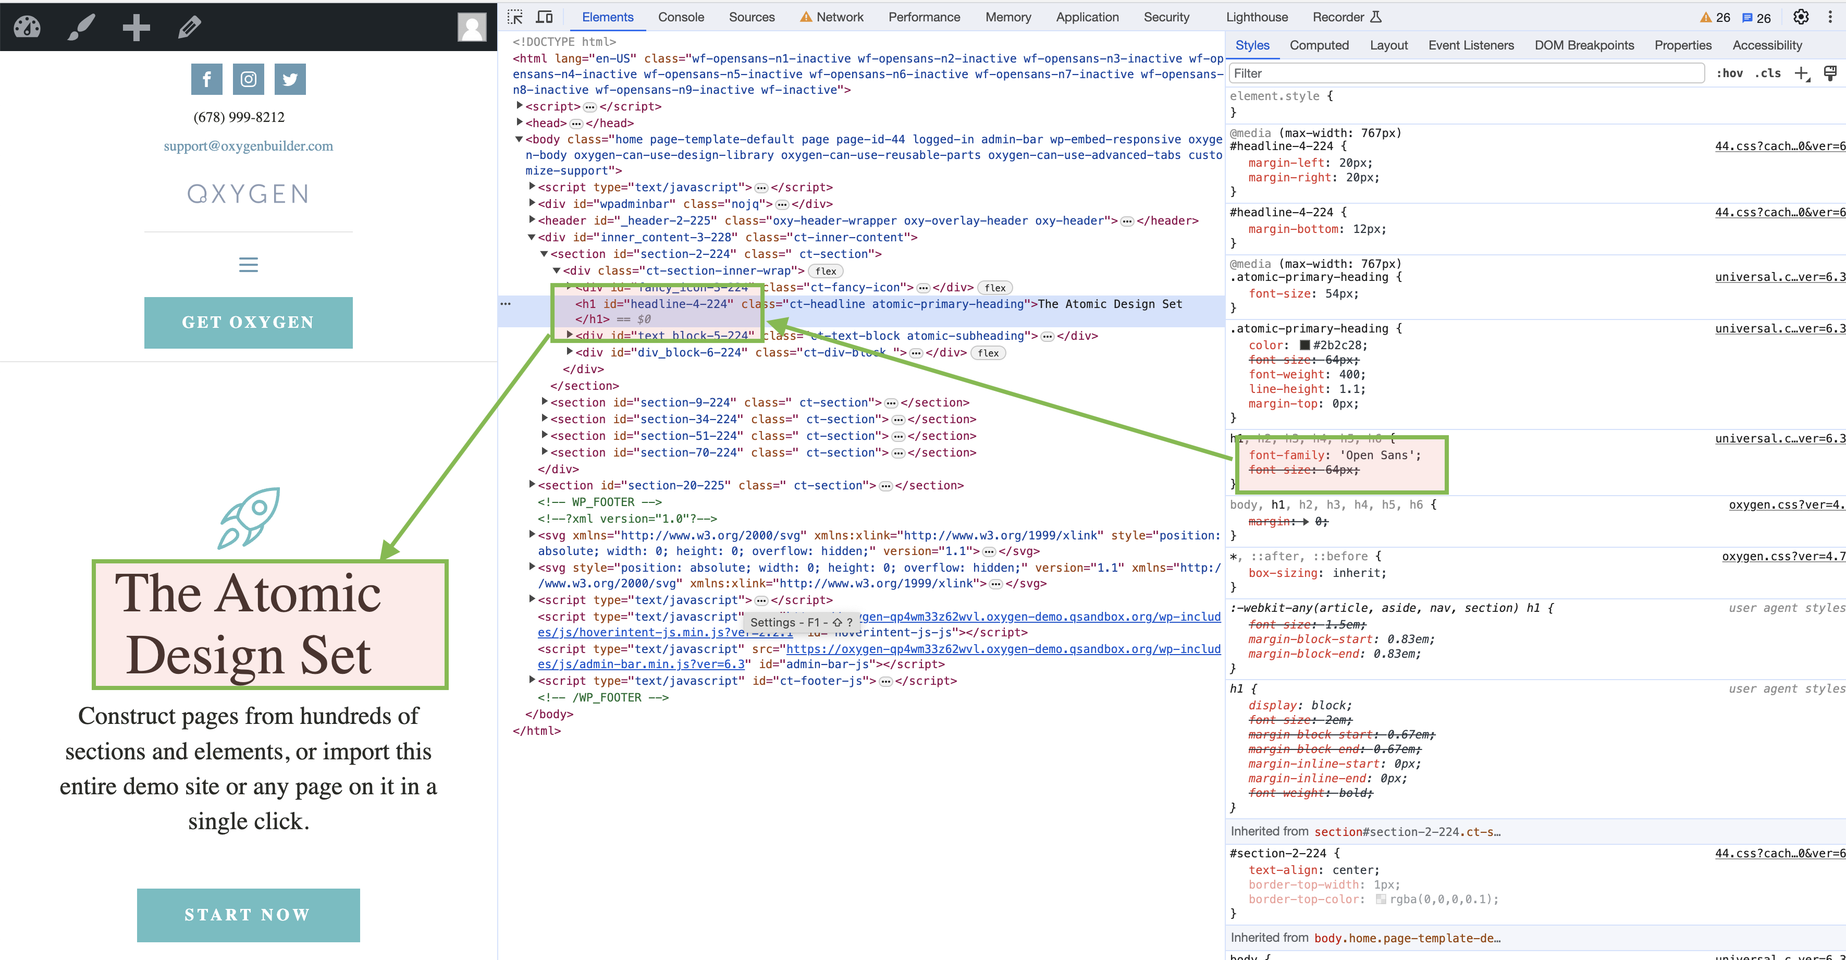Image resolution: width=1846 pixels, height=960 pixels.
Task: Collapse the body element in DOM tree
Action: point(519,138)
